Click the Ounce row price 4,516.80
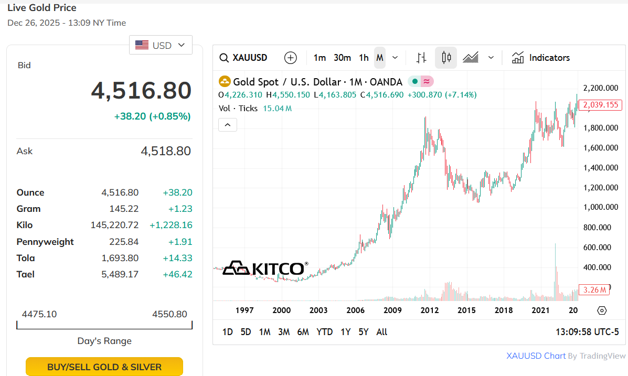Screen dimensions: 628x376 120,192
